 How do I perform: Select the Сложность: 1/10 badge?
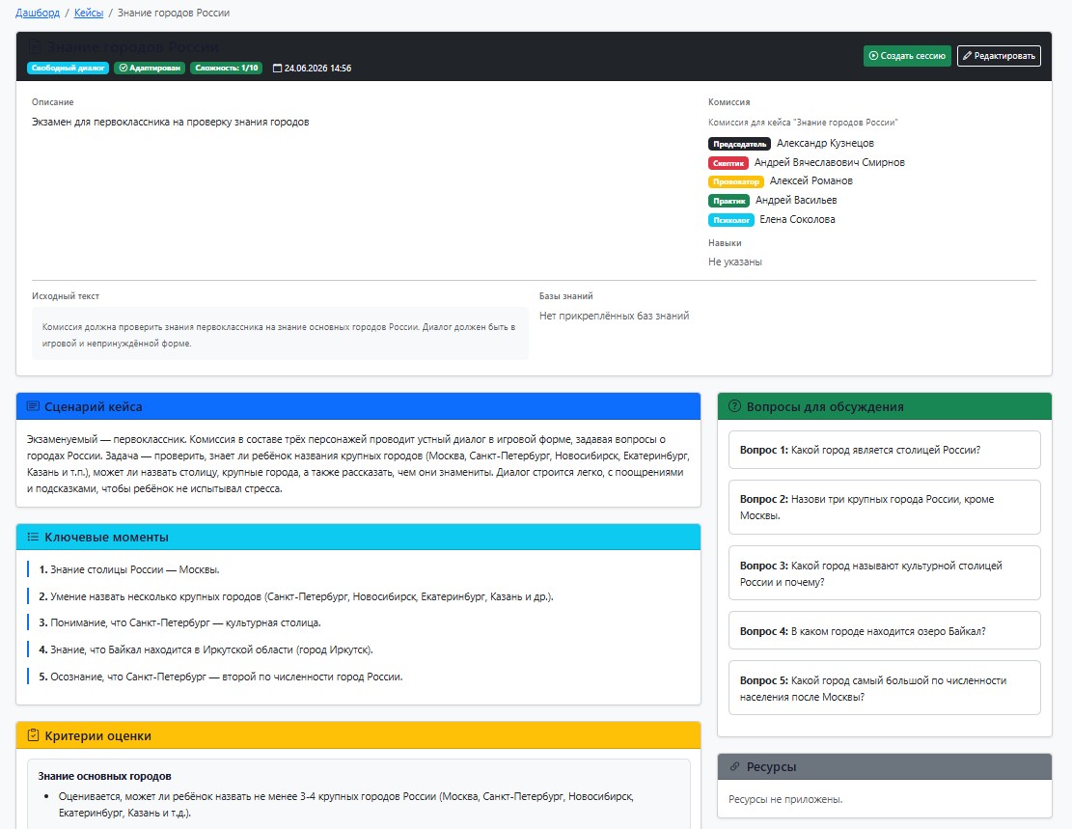point(227,68)
